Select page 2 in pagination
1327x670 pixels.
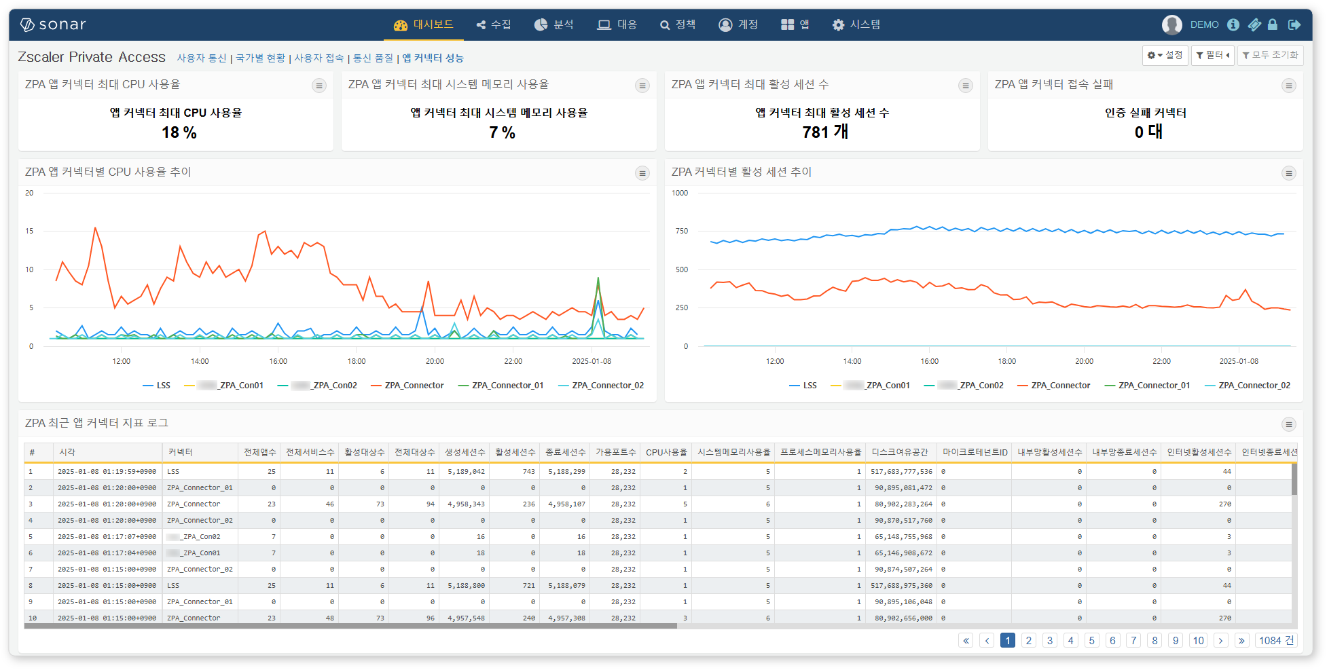[1029, 641]
